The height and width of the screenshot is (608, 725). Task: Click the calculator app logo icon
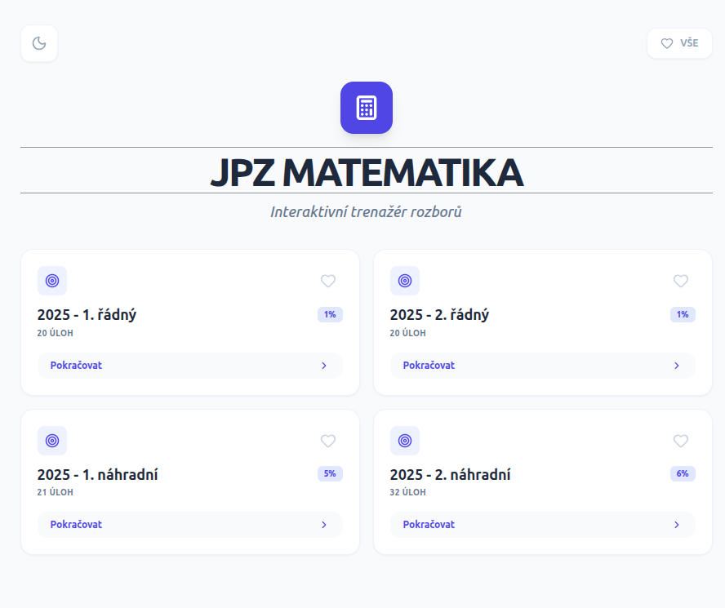click(x=367, y=108)
